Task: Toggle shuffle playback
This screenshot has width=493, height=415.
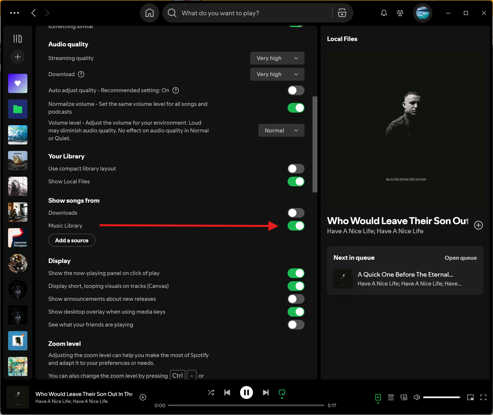Action: (211, 393)
